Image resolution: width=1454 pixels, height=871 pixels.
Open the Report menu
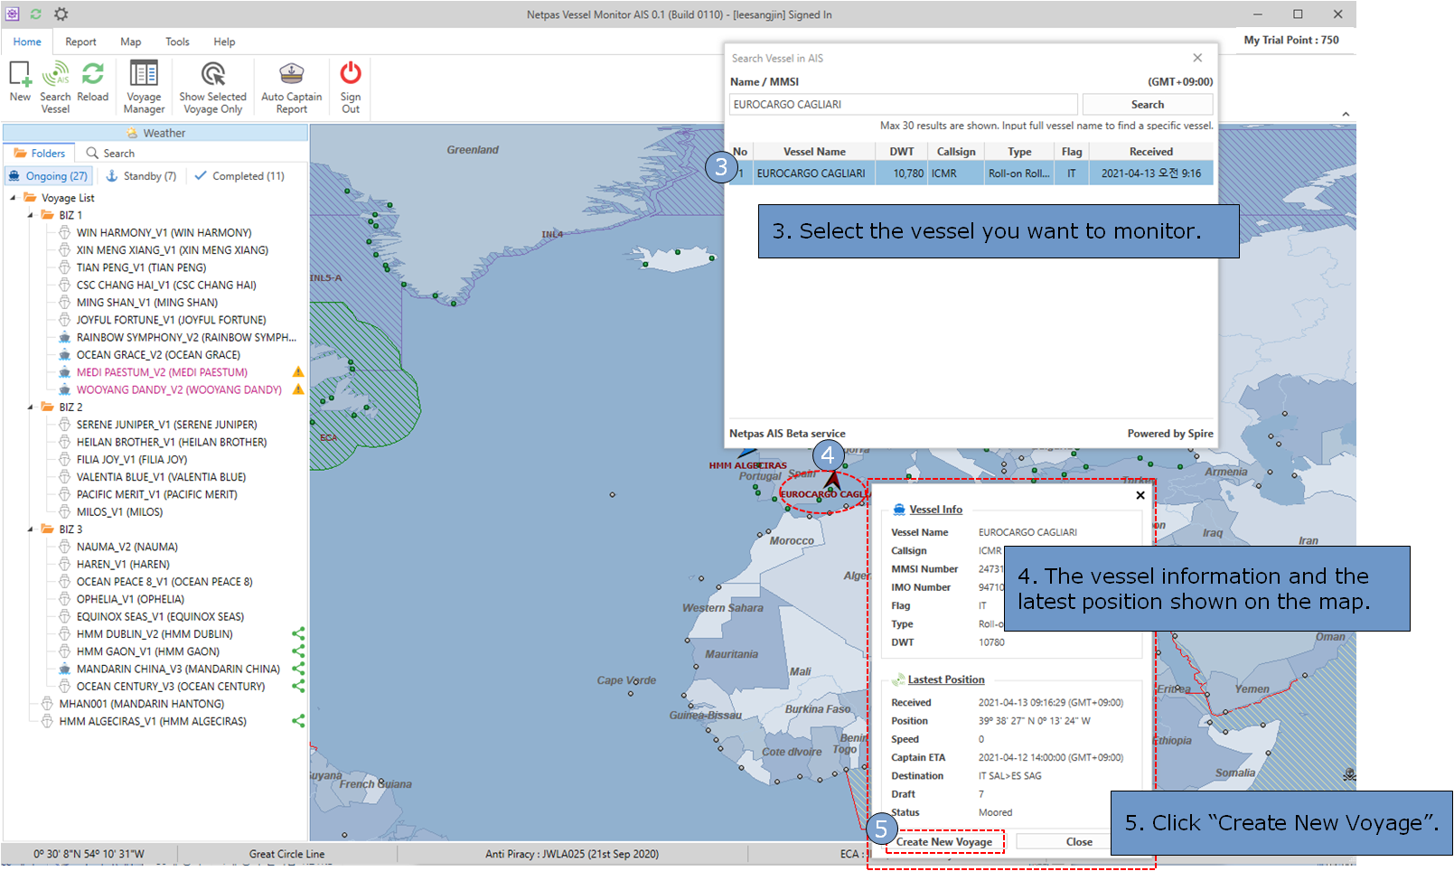pos(80,42)
